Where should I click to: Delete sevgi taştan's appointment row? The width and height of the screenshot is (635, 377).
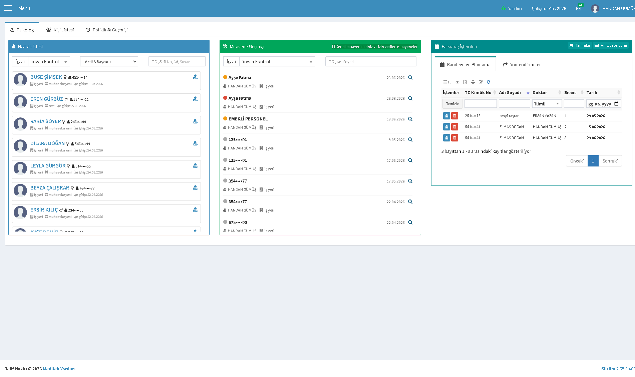coord(454,116)
